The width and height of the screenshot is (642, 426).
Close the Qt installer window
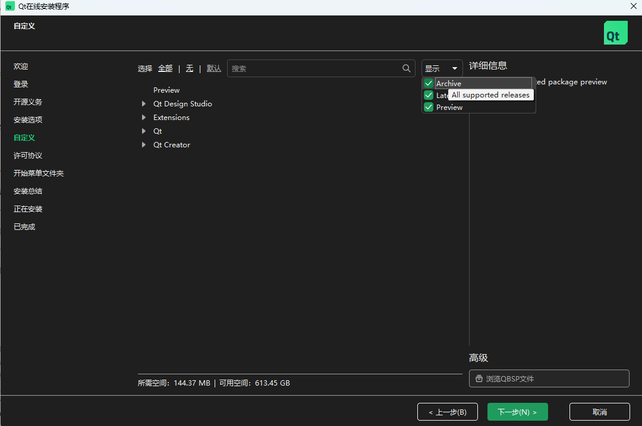[x=634, y=6]
